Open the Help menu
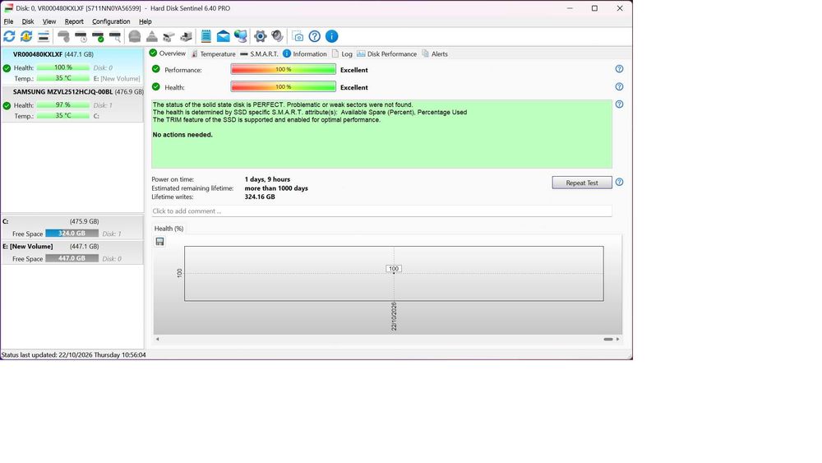The width and height of the screenshot is (822, 463). click(145, 21)
